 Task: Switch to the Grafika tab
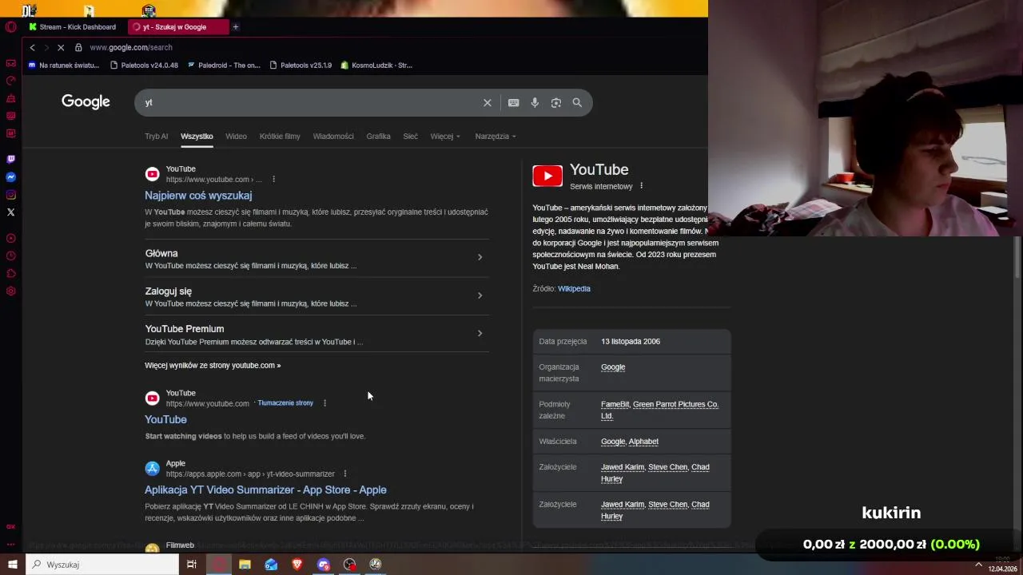pos(378,136)
